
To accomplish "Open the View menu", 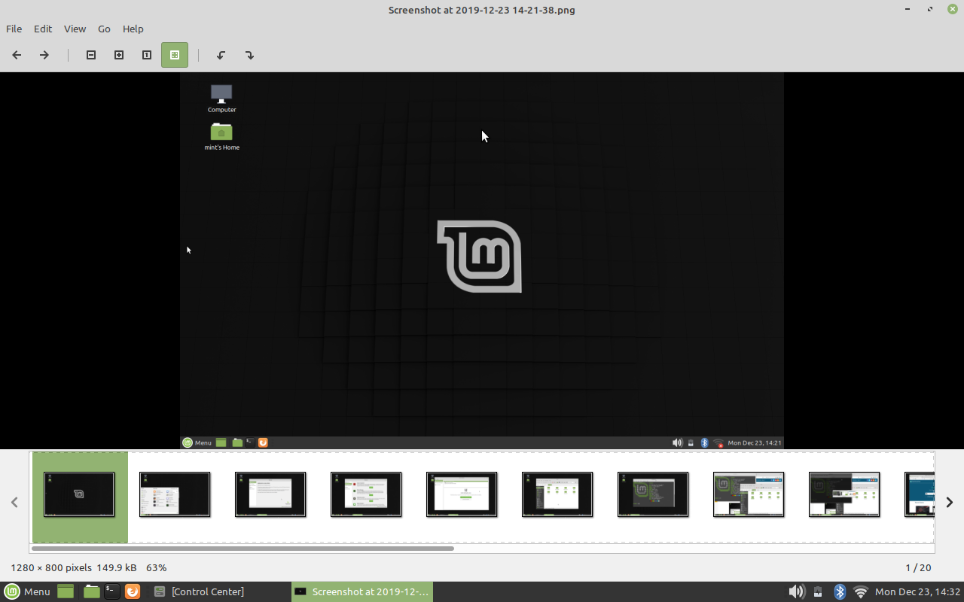I will pos(75,29).
